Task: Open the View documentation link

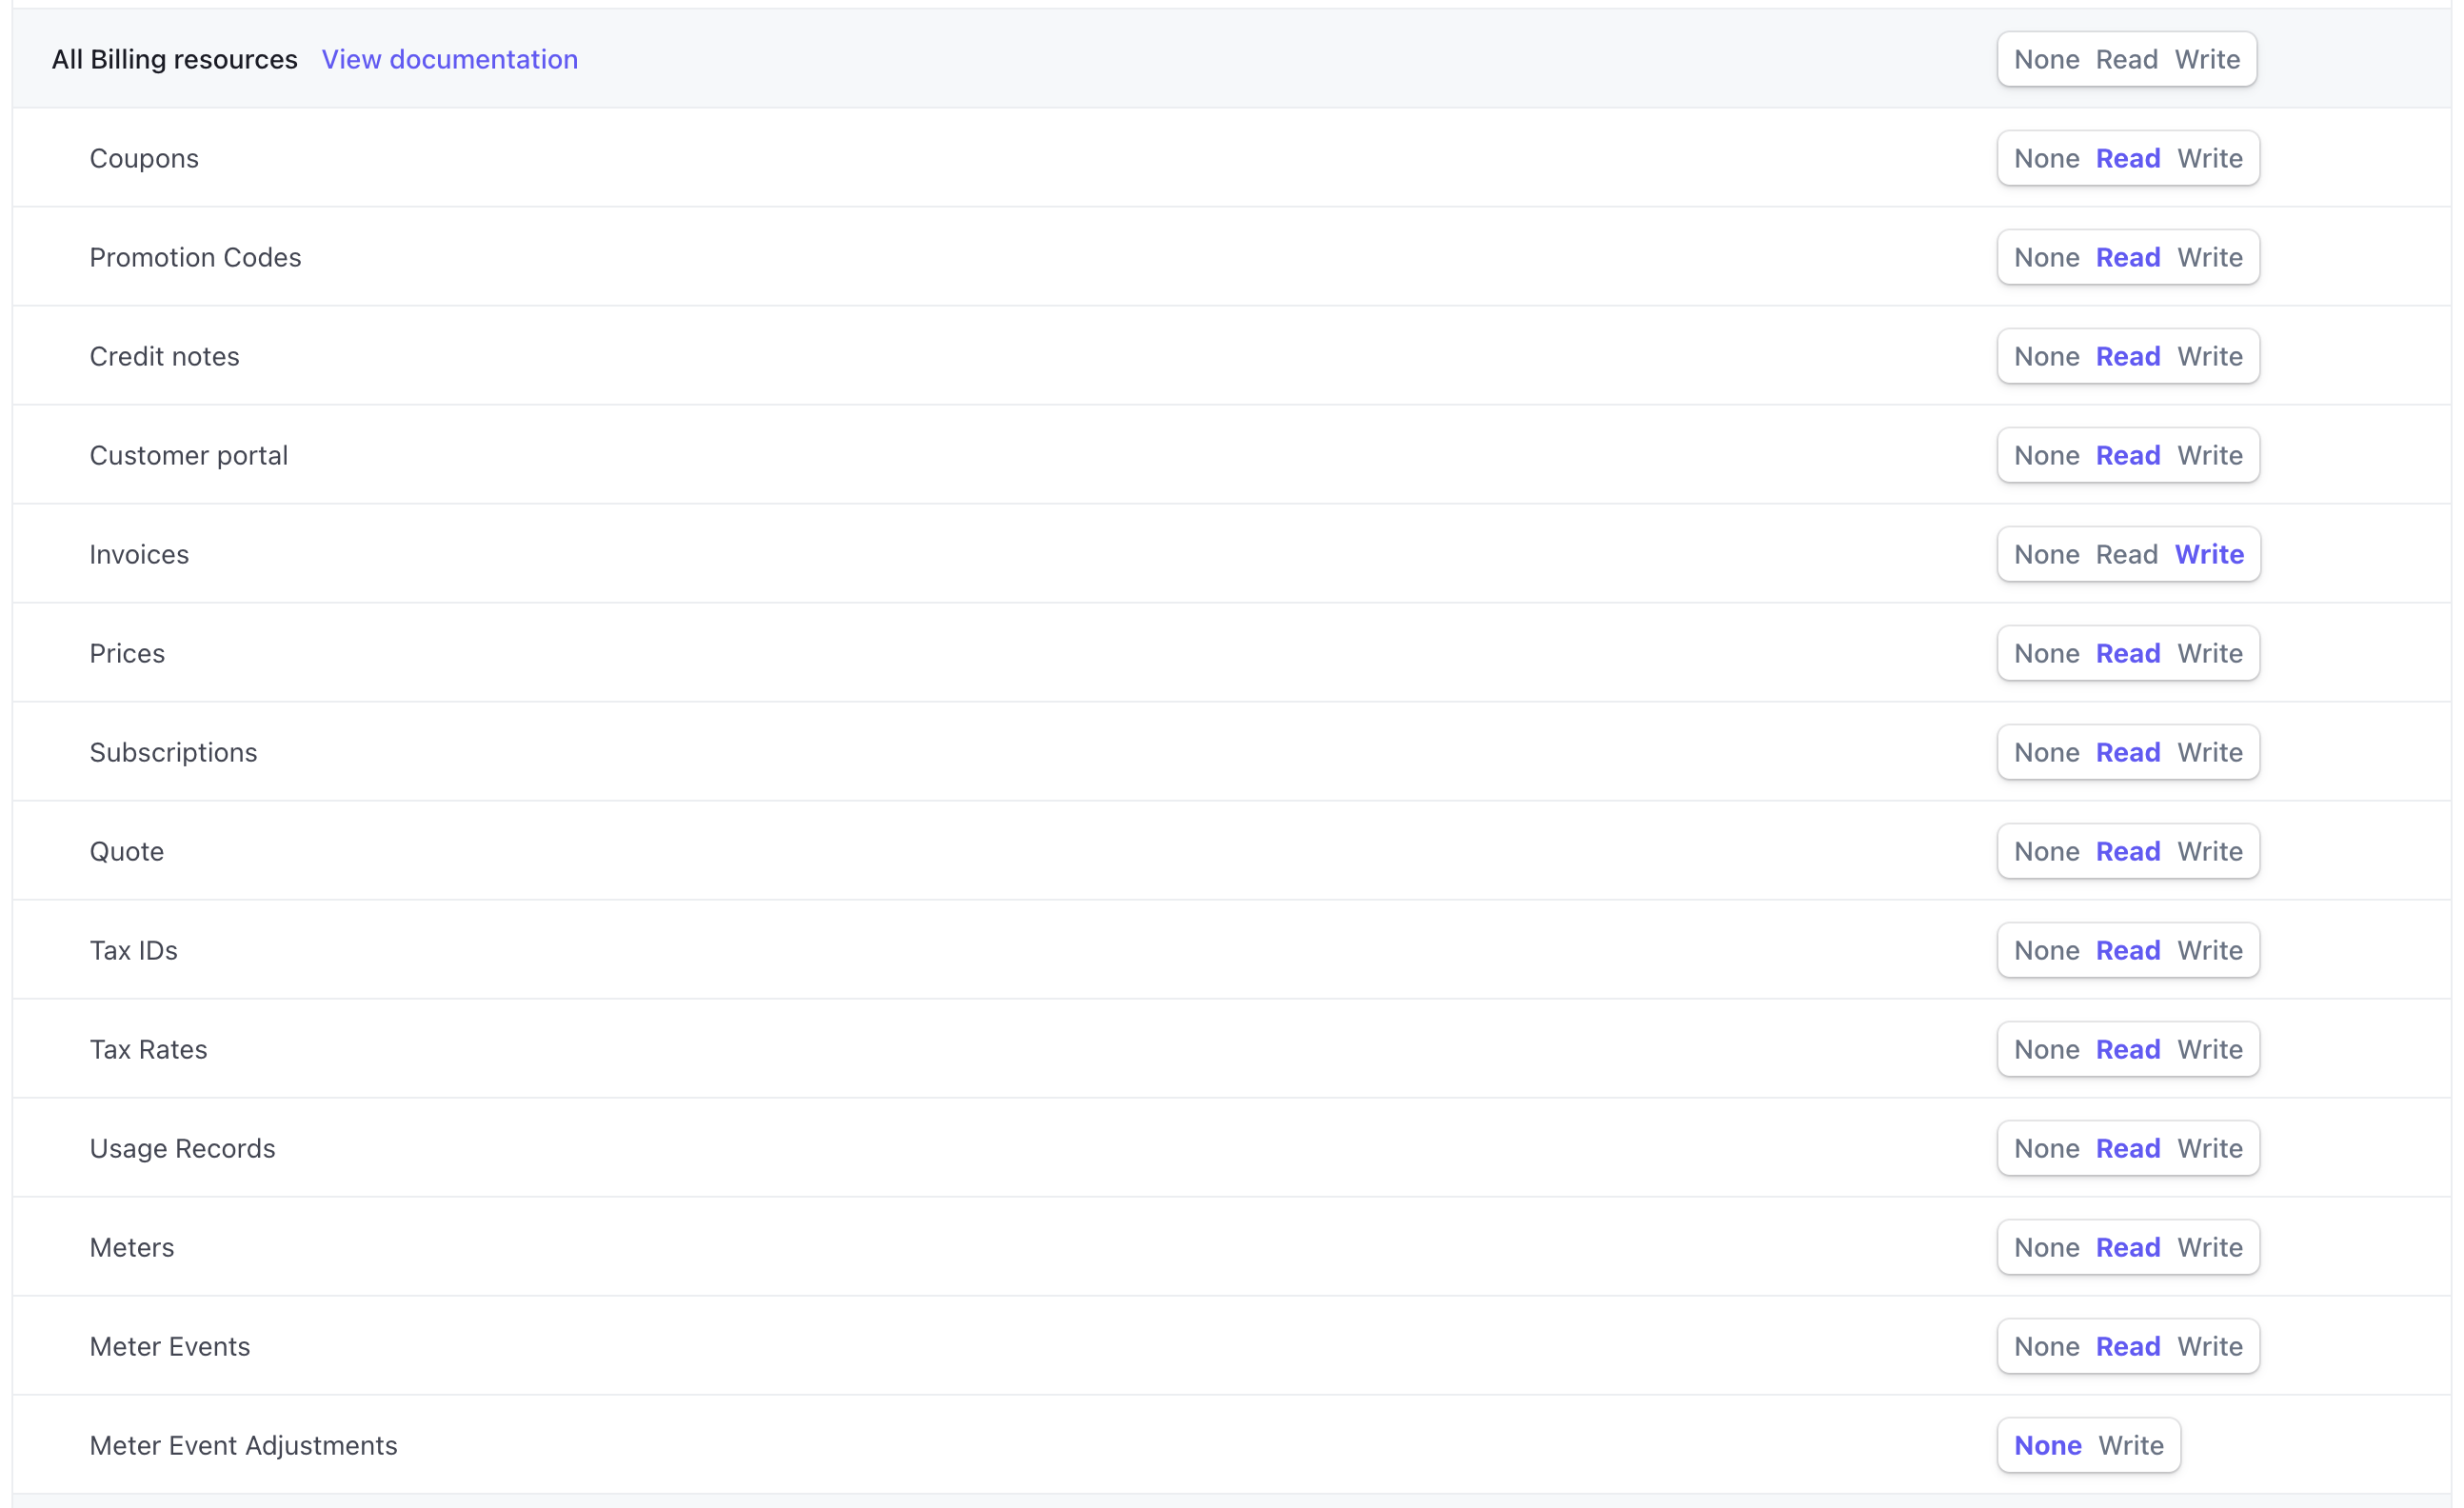Action: [450, 59]
